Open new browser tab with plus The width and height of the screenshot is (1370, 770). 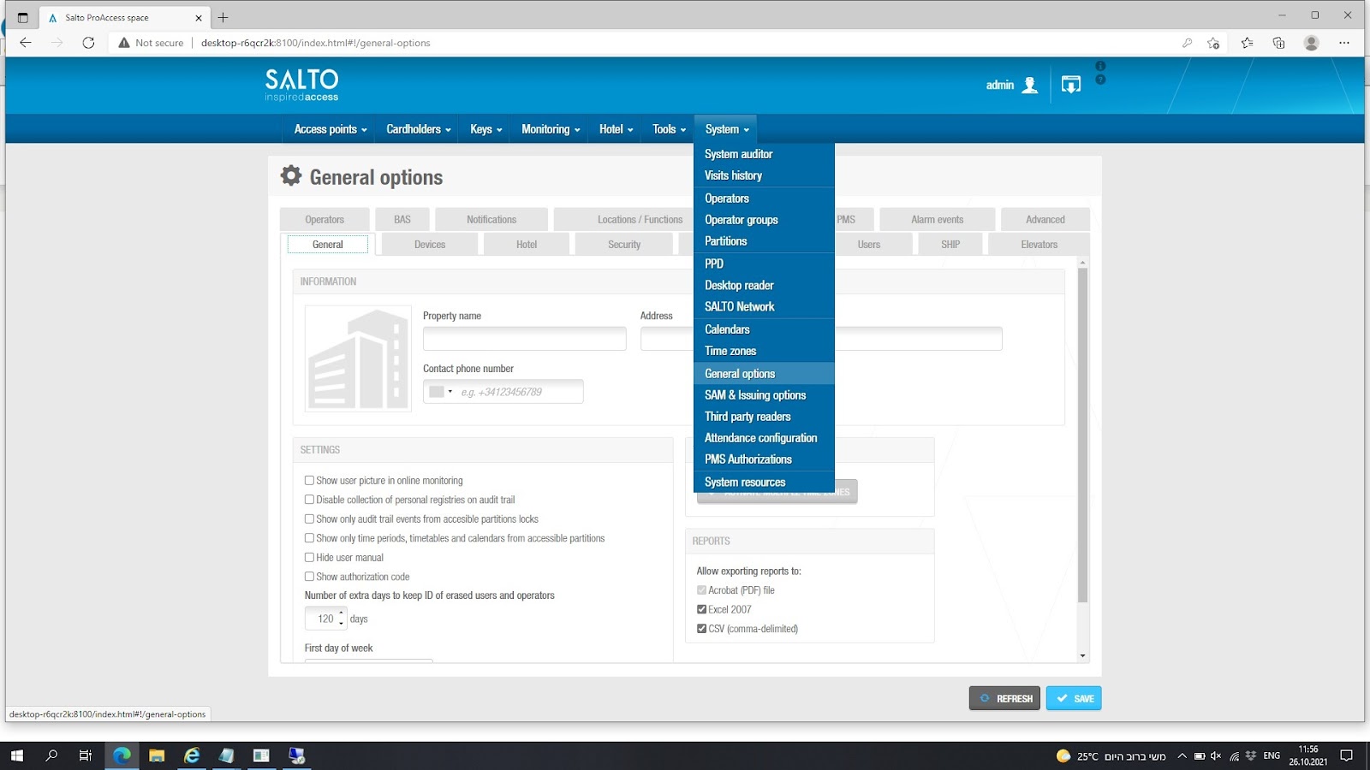pyautogui.click(x=223, y=17)
